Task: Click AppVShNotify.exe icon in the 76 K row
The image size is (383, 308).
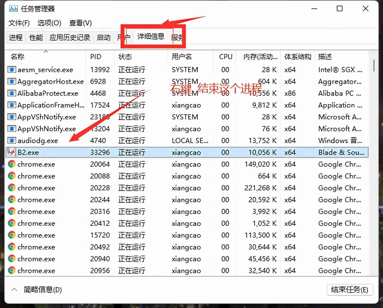Action: (12, 129)
